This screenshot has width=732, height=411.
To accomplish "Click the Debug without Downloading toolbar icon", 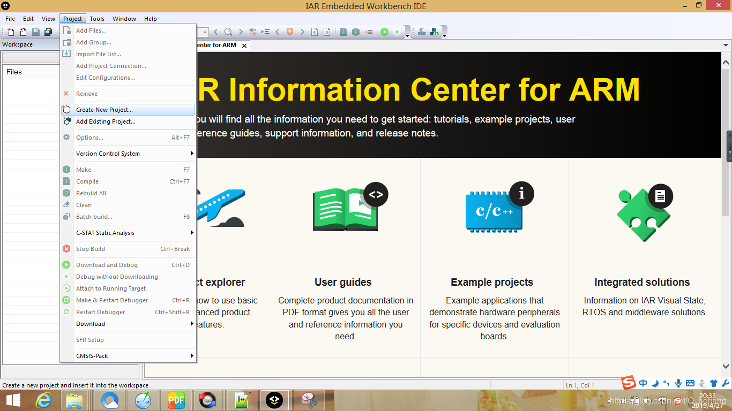I will 397,32.
